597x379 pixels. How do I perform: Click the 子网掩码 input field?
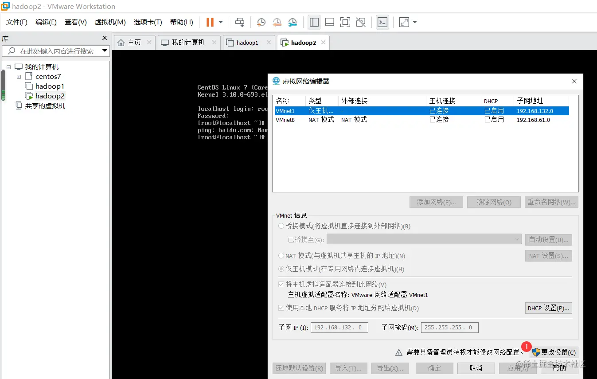449,328
